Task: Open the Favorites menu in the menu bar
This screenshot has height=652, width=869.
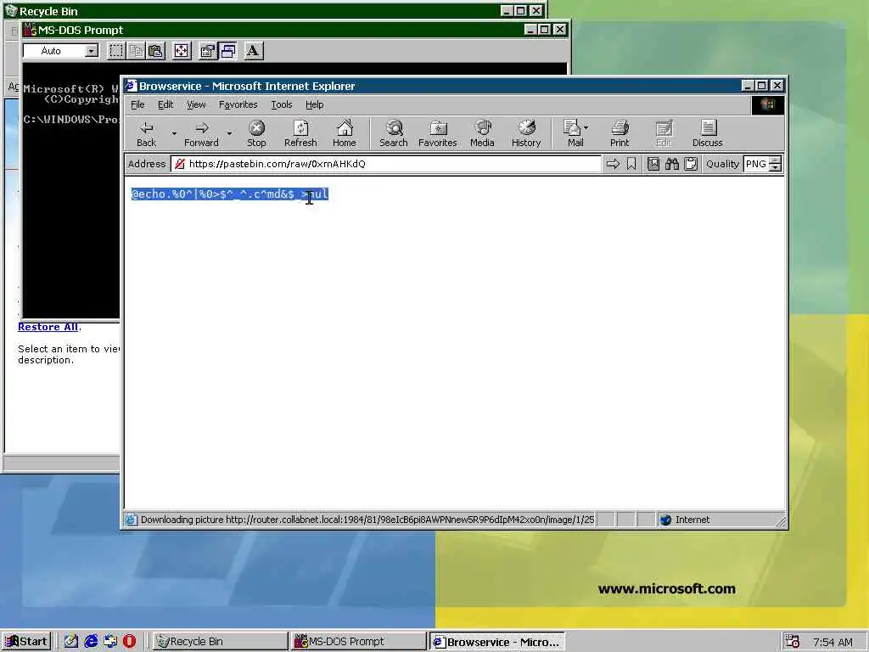Action: (x=238, y=104)
